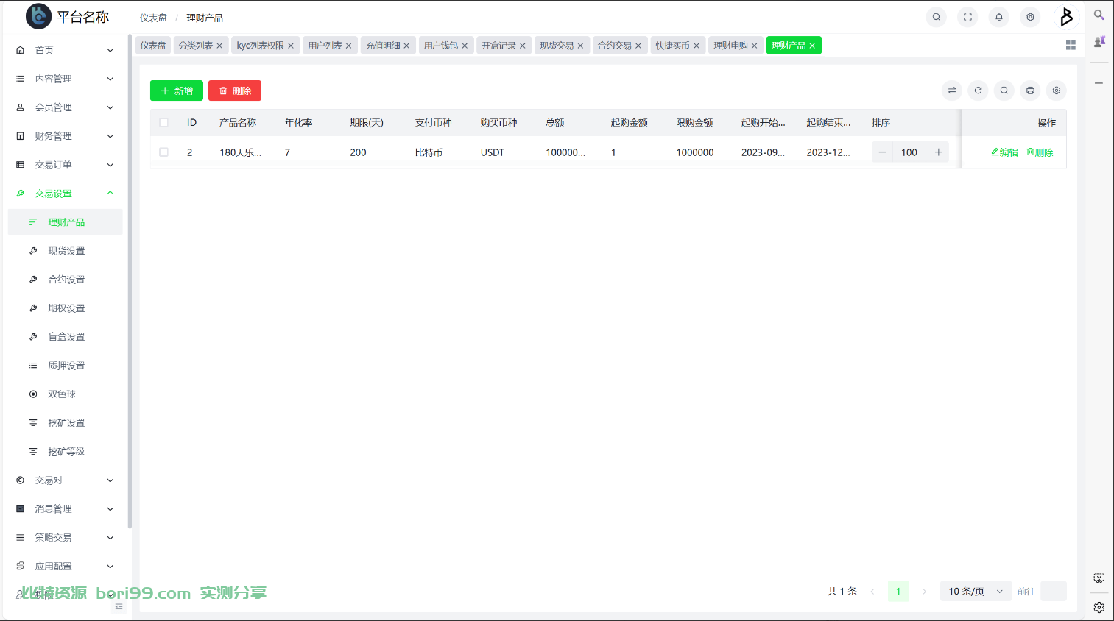Expand the 财务管理 sidebar menu
Image resolution: width=1114 pixels, height=621 pixels.
tap(66, 136)
